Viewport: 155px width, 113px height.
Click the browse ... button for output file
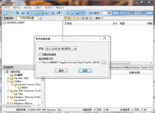pos(104,62)
